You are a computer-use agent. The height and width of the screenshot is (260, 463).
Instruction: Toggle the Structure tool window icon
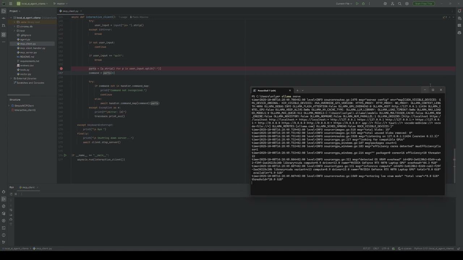(4, 35)
